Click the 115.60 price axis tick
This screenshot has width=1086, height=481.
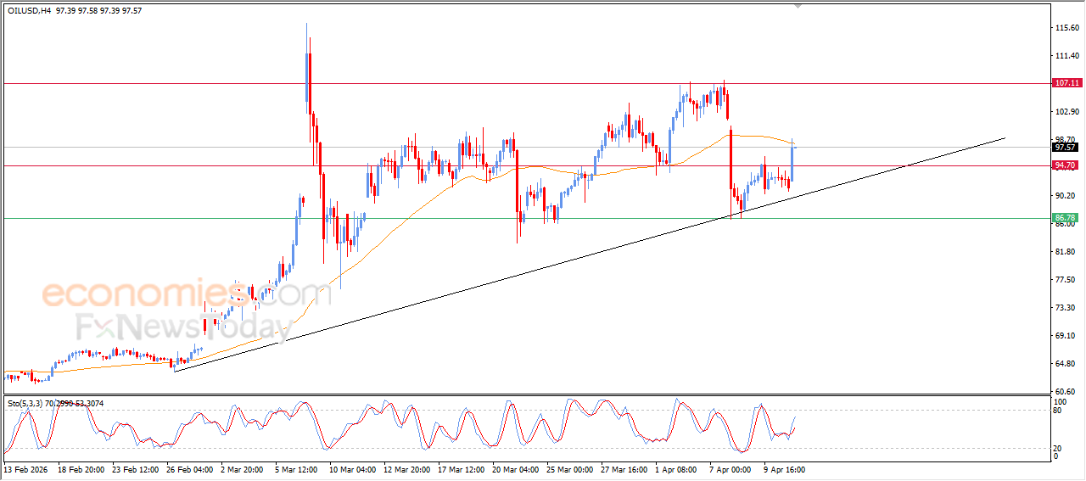(1065, 28)
